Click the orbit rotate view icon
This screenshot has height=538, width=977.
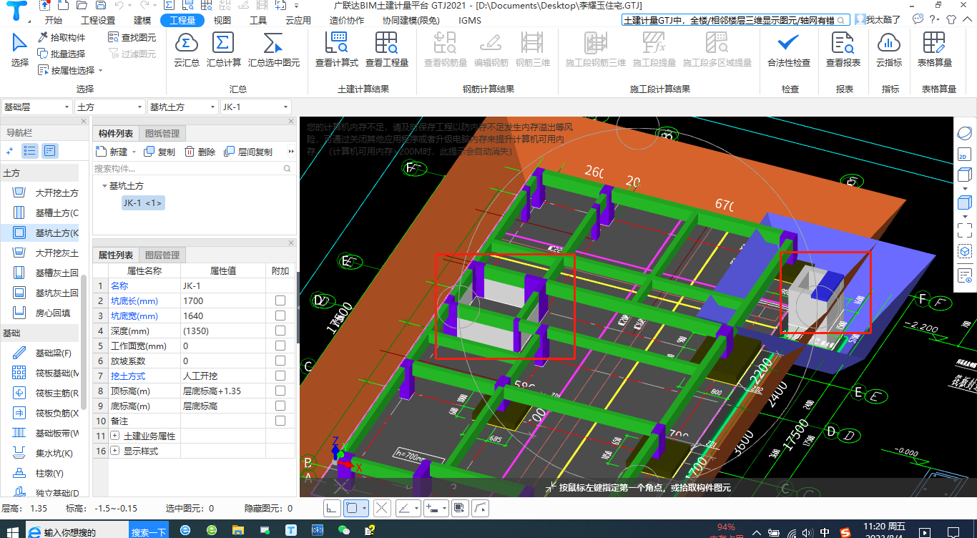point(964,134)
